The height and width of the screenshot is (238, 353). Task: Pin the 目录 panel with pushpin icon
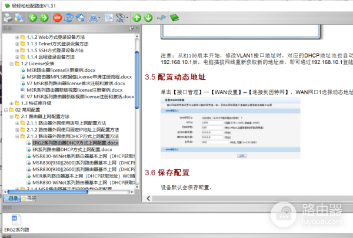(131, 28)
